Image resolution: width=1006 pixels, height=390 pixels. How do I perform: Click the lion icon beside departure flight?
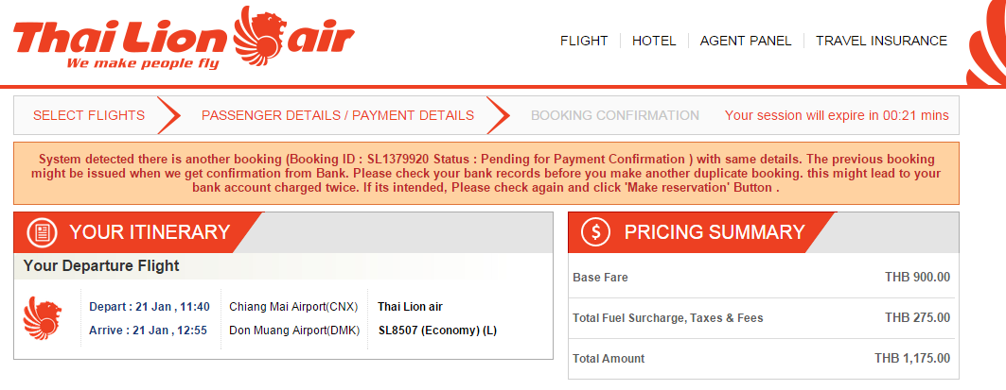point(43,317)
